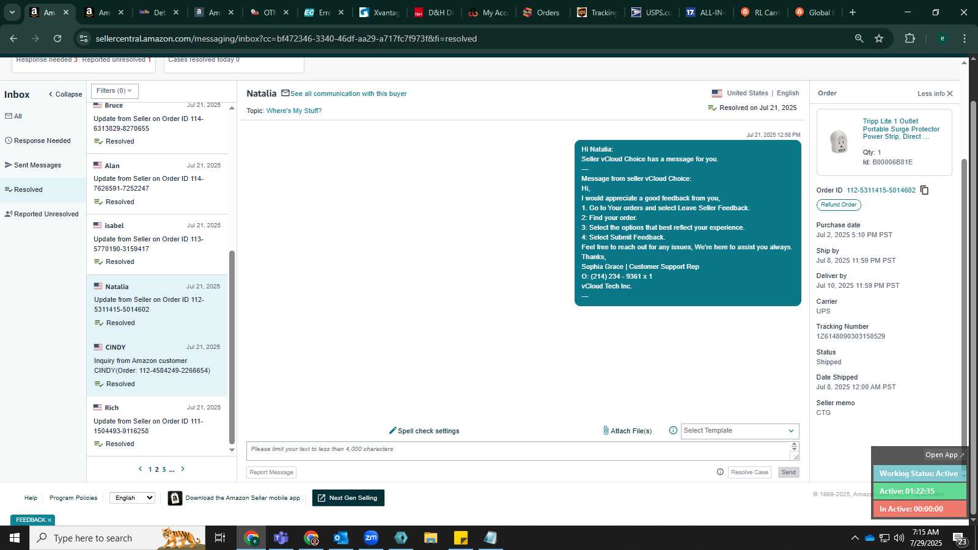The height and width of the screenshot is (550, 978).
Task: Copy the Order ID with the copy icon
Action: tap(924, 190)
